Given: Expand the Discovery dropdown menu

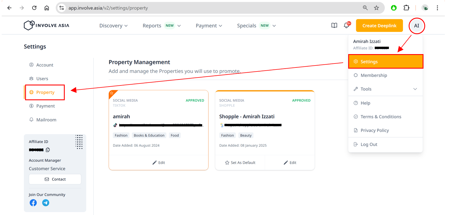Looking at the screenshot, I should [x=113, y=26].
